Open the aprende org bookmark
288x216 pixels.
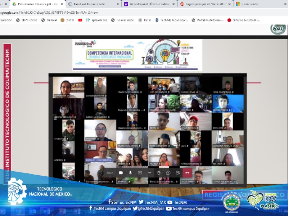tap(96, 20)
